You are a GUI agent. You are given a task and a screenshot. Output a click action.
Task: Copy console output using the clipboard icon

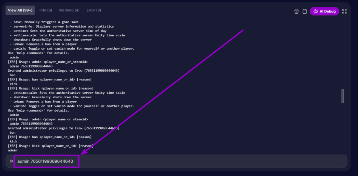(305, 11)
